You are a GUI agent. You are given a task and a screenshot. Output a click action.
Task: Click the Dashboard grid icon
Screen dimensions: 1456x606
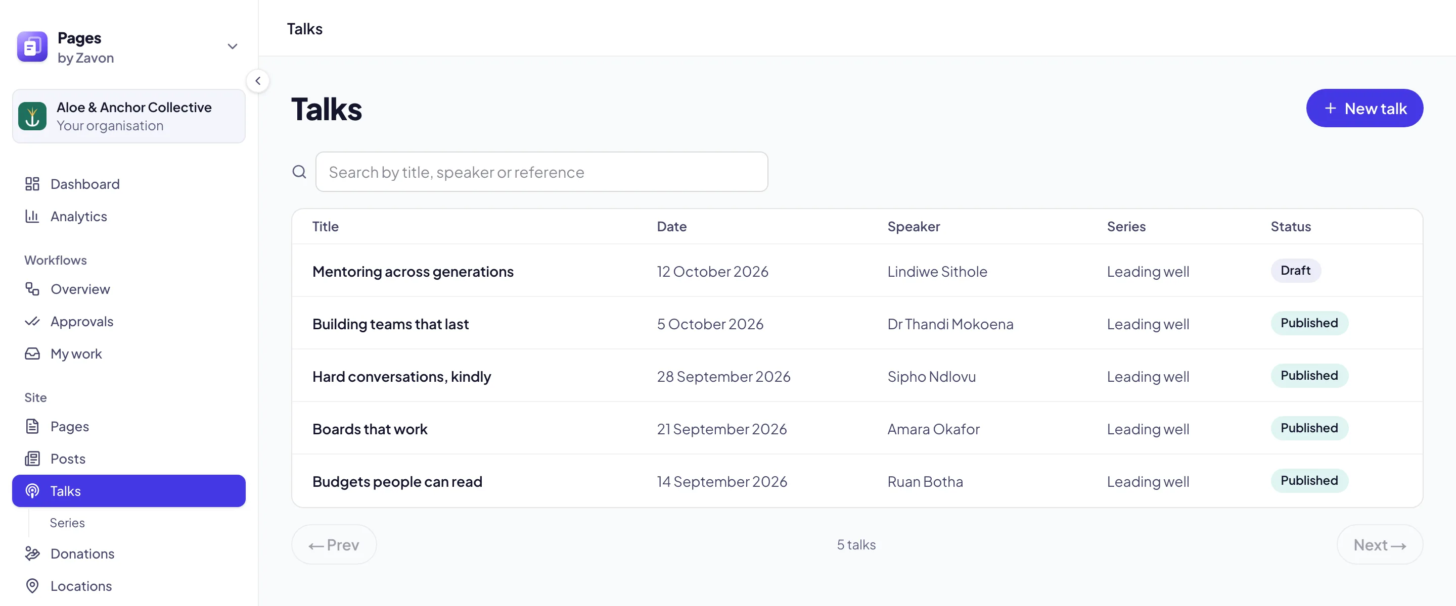[x=32, y=183]
